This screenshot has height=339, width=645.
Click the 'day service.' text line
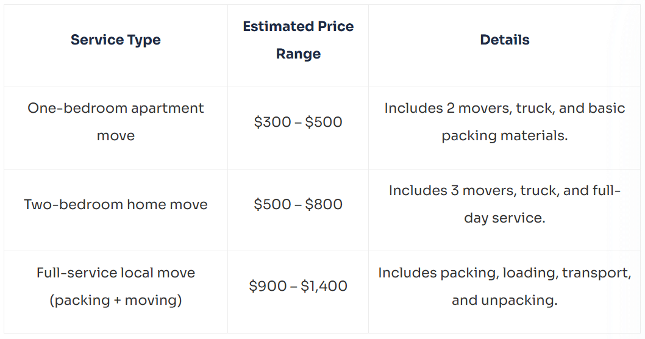[505, 218]
